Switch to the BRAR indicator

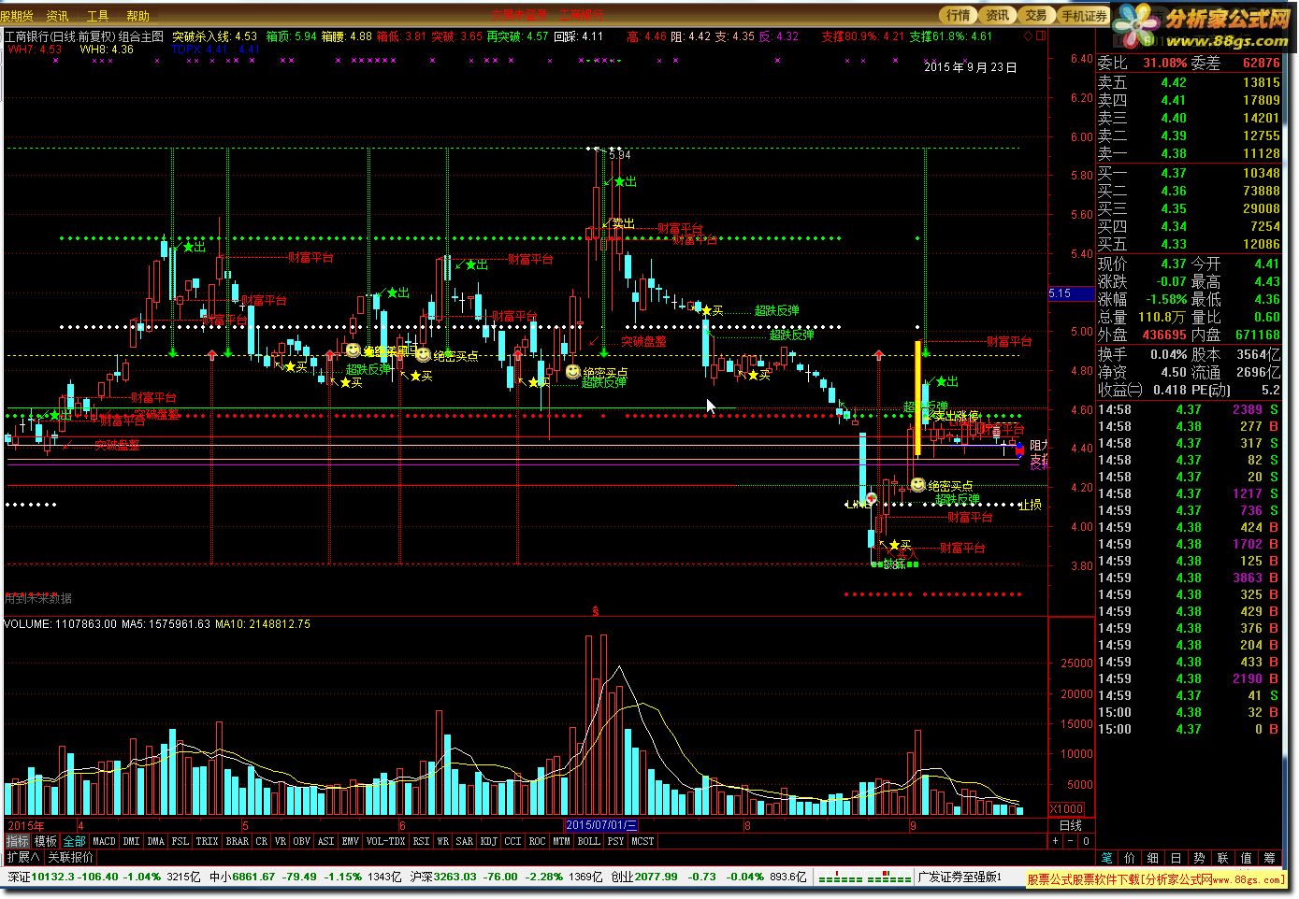238,841
